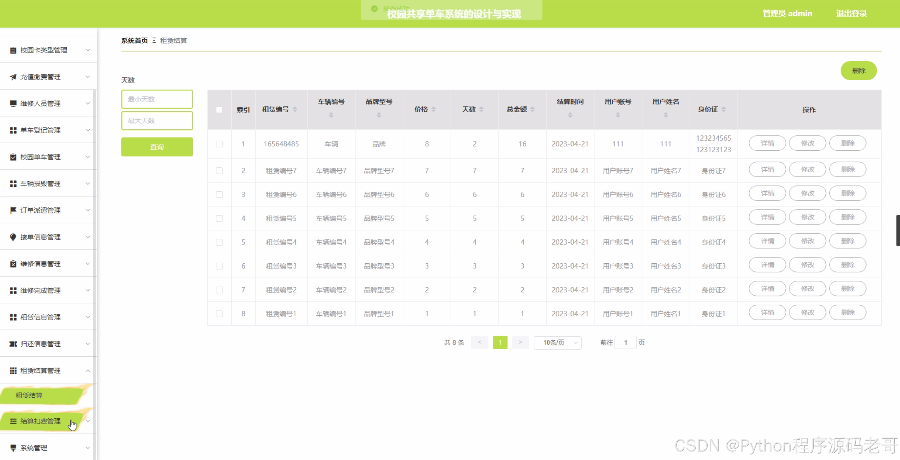Click the paper plane icon beside 充值缴费管理

[x=13, y=77]
